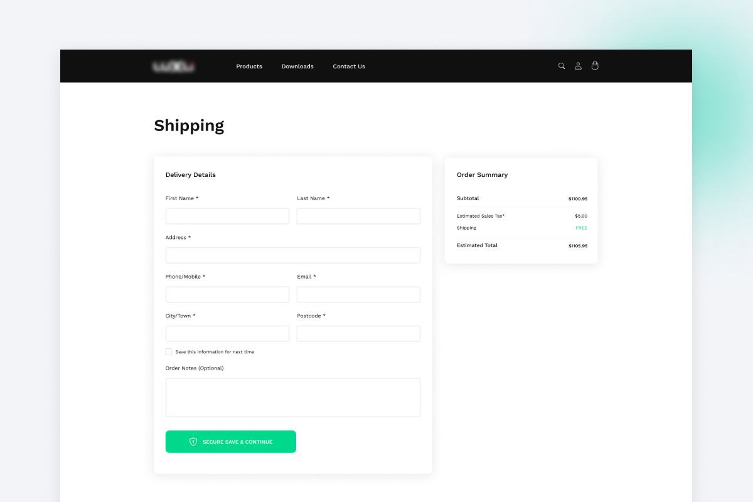753x502 pixels.
Task: Click the Estimated Total $1105.95
Action: (x=578, y=246)
